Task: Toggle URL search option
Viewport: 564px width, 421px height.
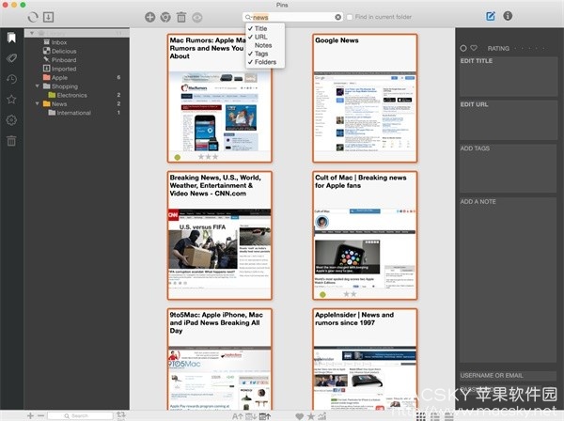Action: pos(265,37)
